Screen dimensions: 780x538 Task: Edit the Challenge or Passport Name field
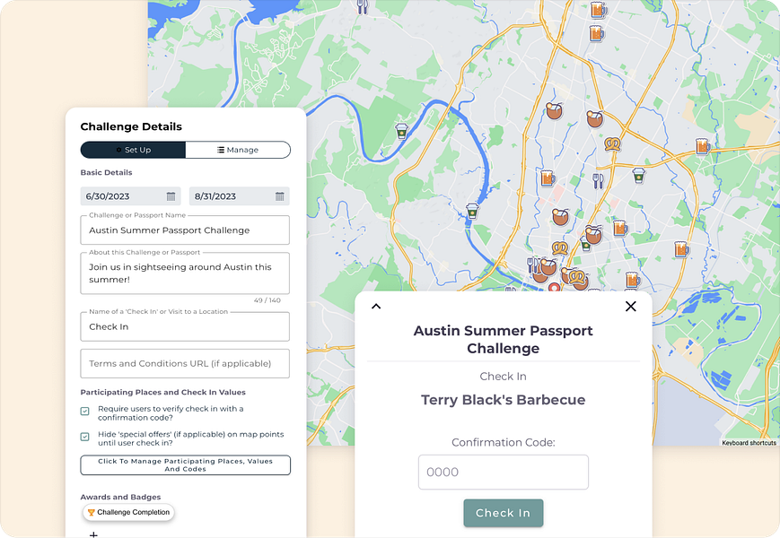(x=185, y=230)
